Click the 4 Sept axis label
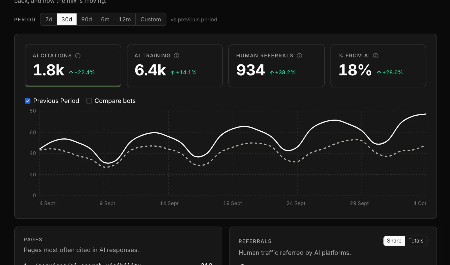450x265 pixels. point(47,203)
